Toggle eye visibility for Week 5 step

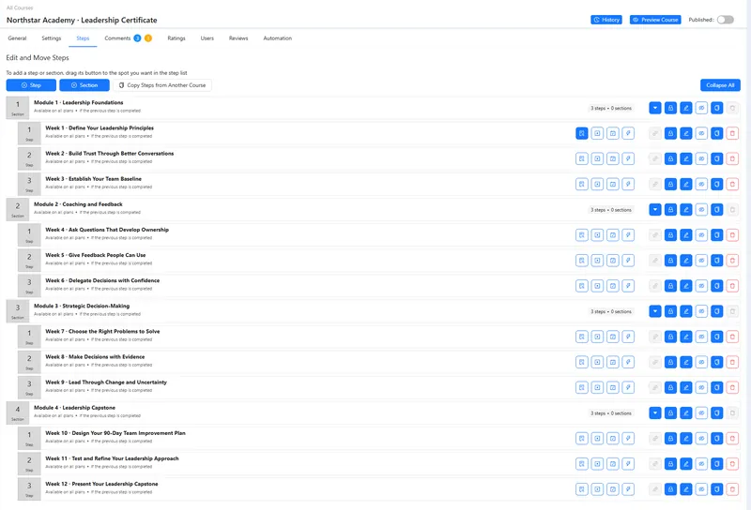pyautogui.click(x=701, y=261)
